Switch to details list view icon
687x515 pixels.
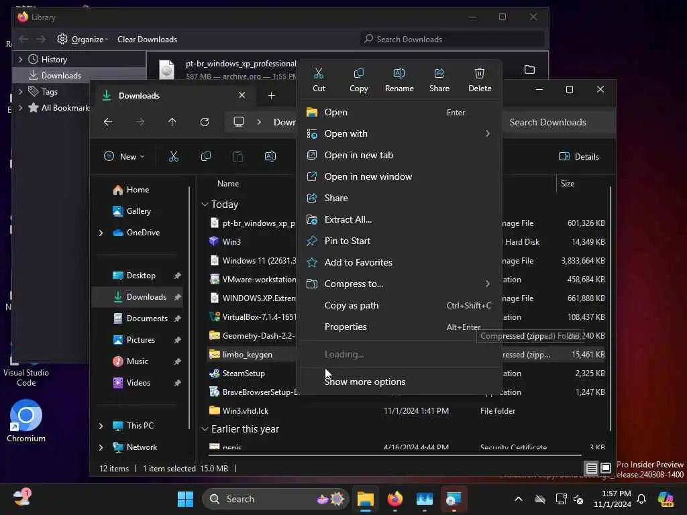pos(591,468)
